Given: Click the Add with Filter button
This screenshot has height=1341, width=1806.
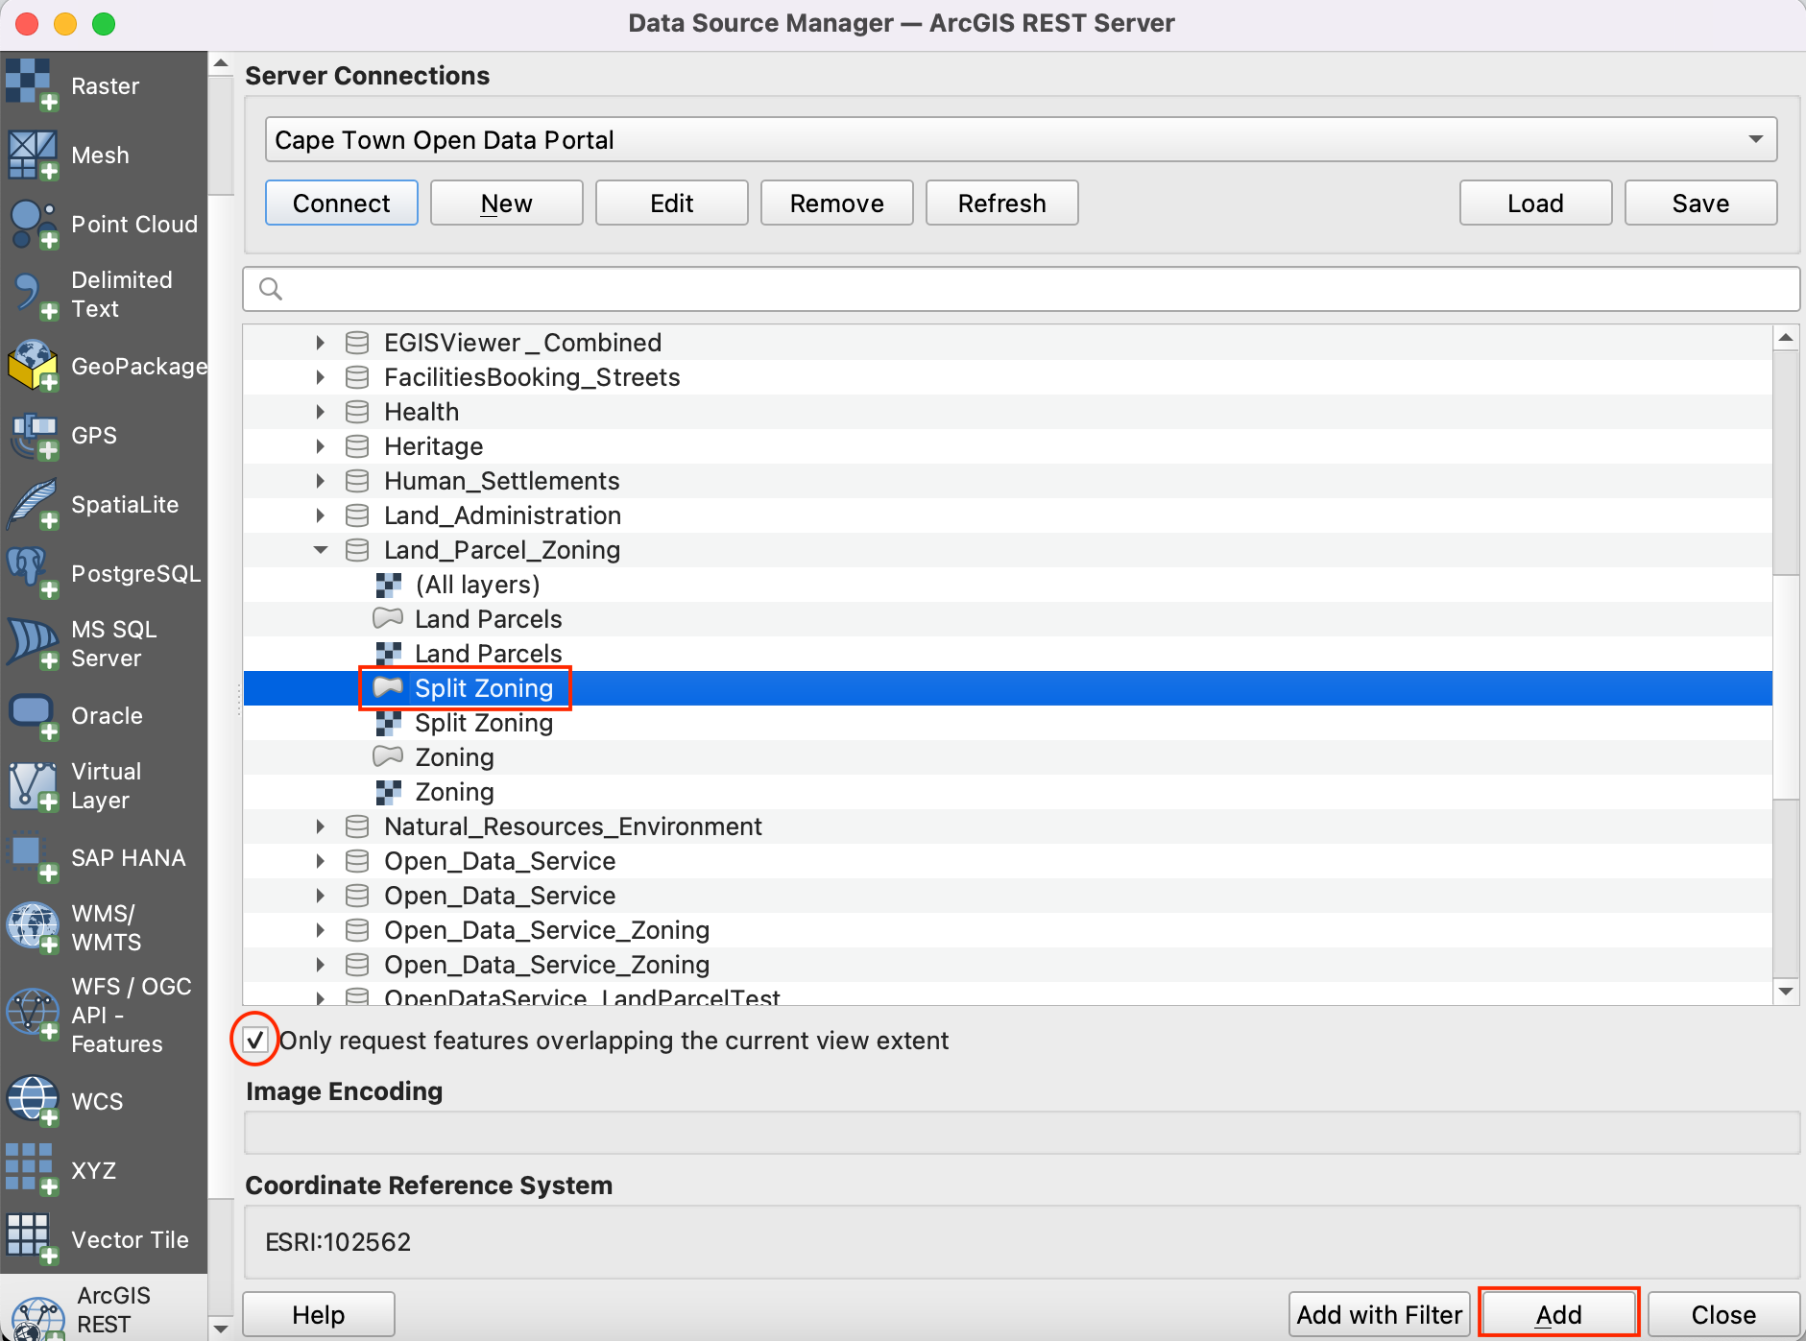Looking at the screenshot, I should click(x=1379, y=1314).
